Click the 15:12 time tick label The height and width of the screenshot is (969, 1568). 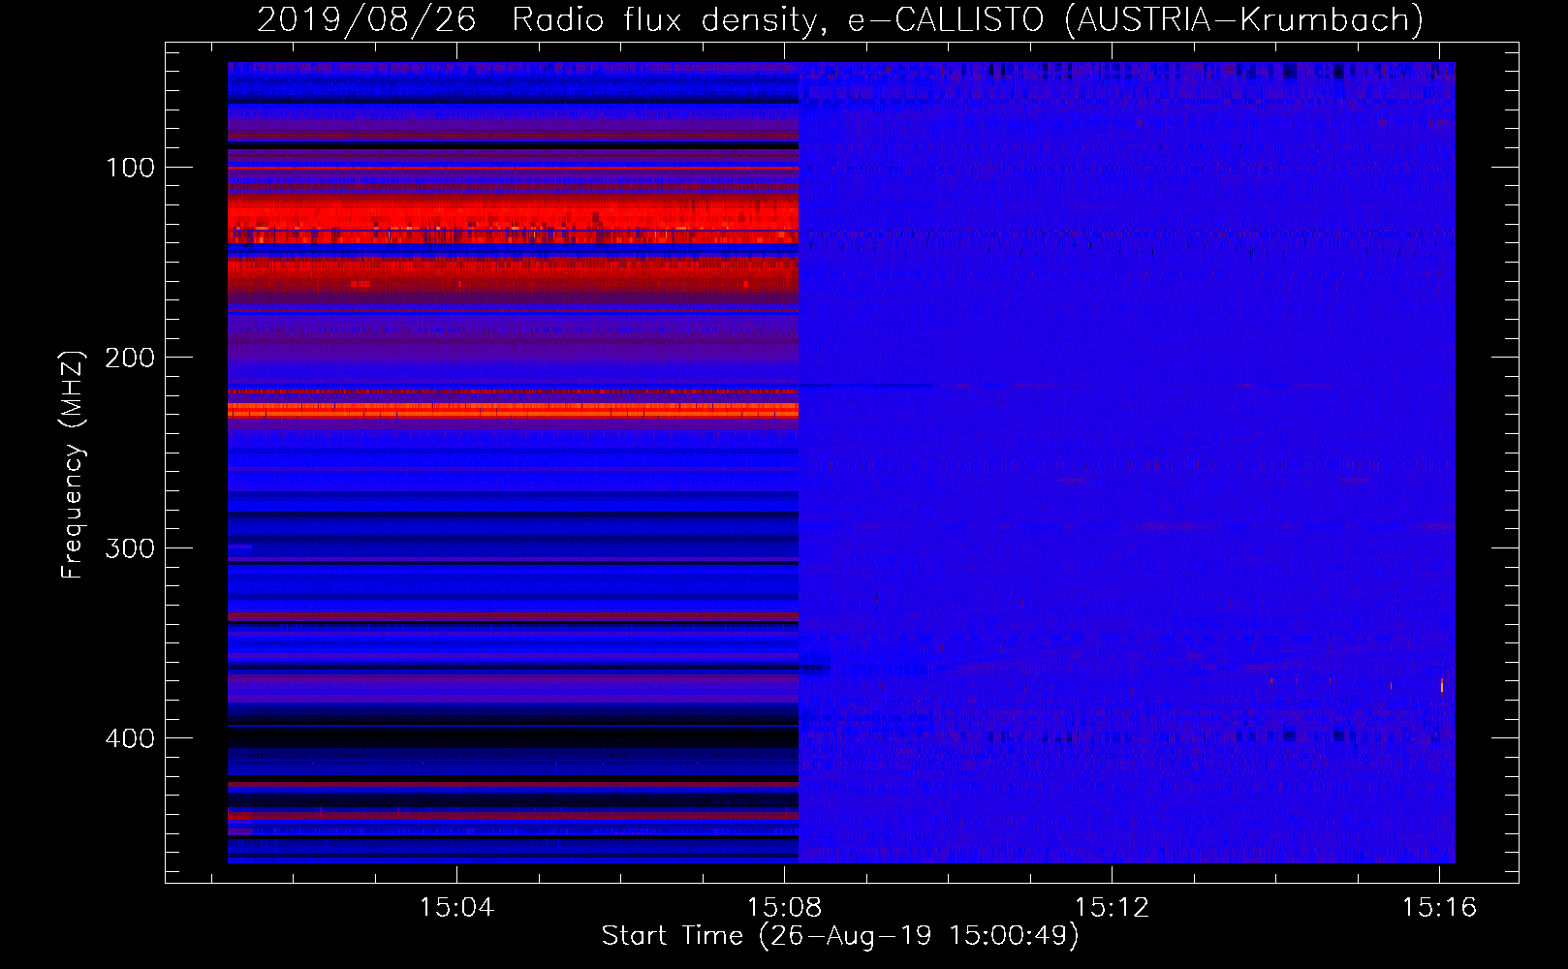coord(1112,907)
